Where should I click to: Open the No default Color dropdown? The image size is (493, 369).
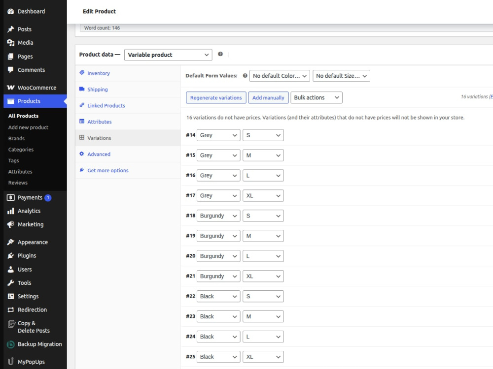point(280,76)
